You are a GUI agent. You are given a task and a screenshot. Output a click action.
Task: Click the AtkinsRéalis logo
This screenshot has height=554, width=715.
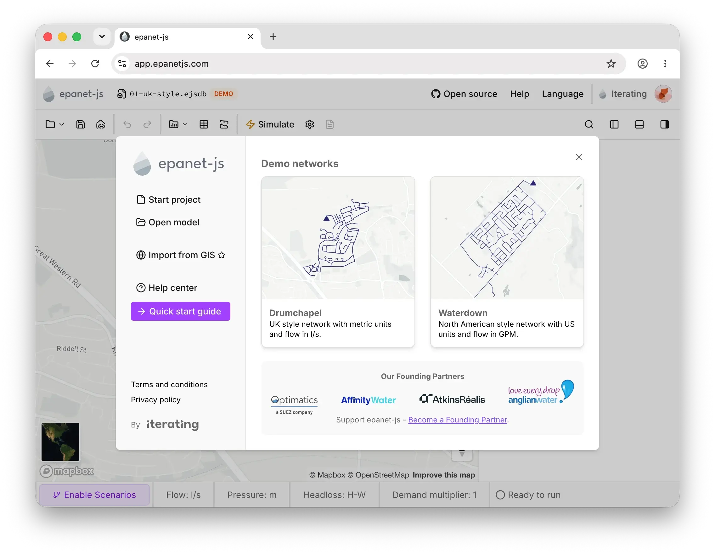[452, 399]
